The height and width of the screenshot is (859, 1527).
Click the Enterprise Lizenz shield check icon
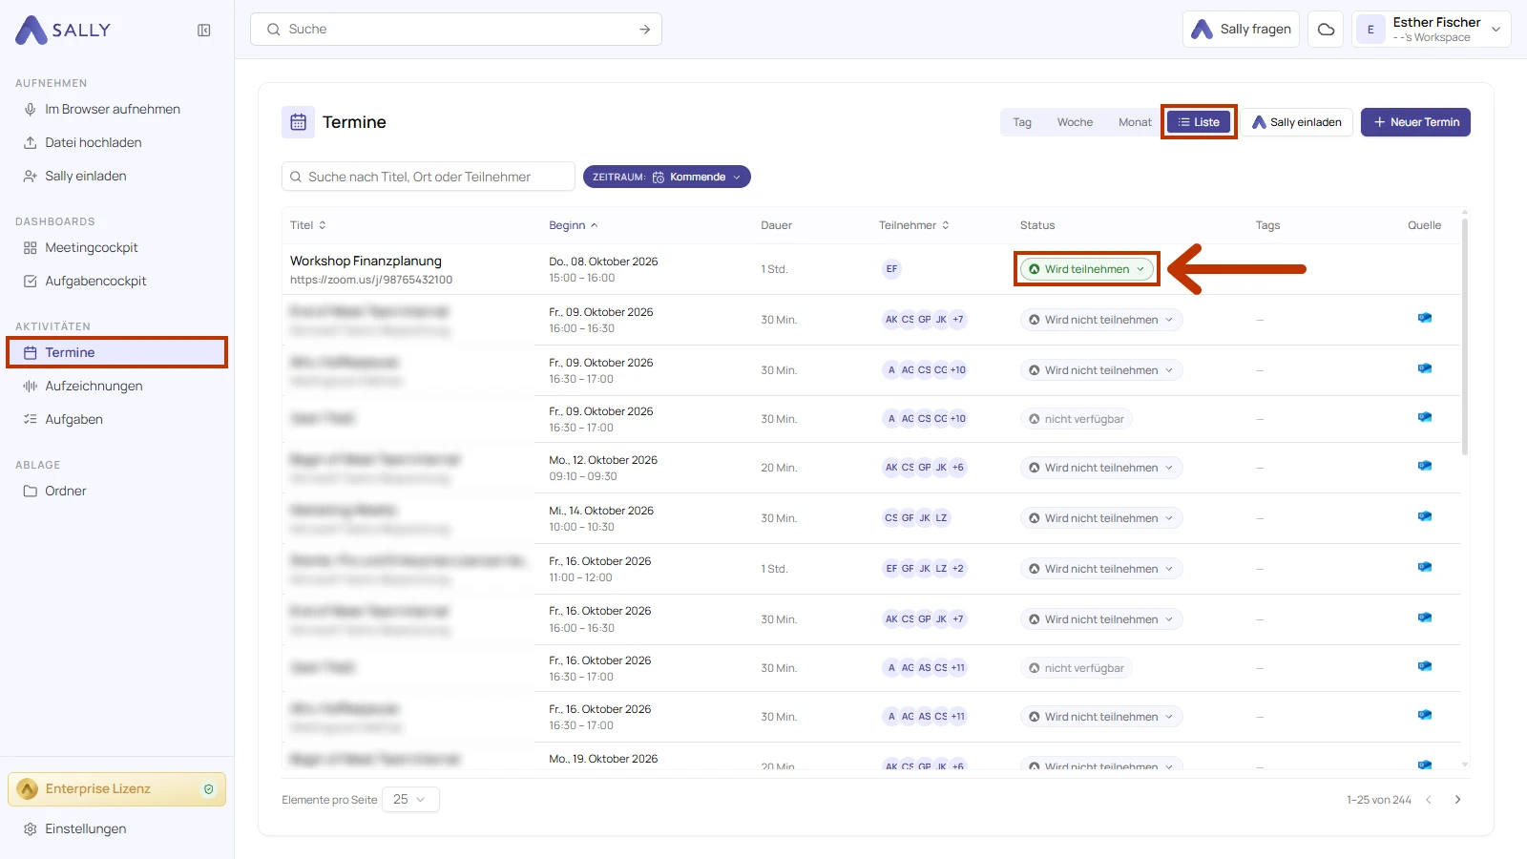coord(209,789)
